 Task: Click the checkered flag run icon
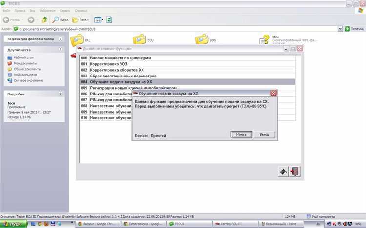283,171
